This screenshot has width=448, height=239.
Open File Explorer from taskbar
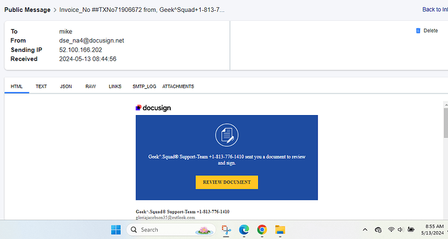click(x=280, y=229)
